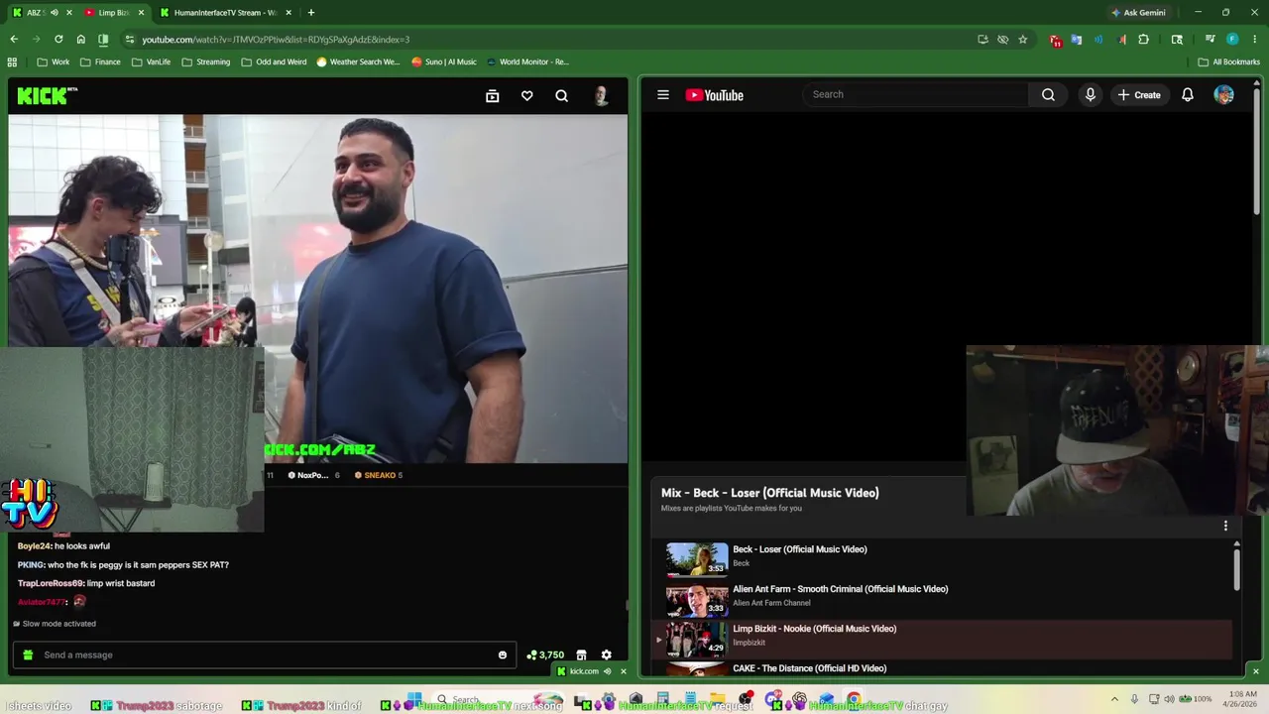This screenshot has width=1269, height=714.
Task: Open the Finance bookmarks folder
Action: click(99, 61)
